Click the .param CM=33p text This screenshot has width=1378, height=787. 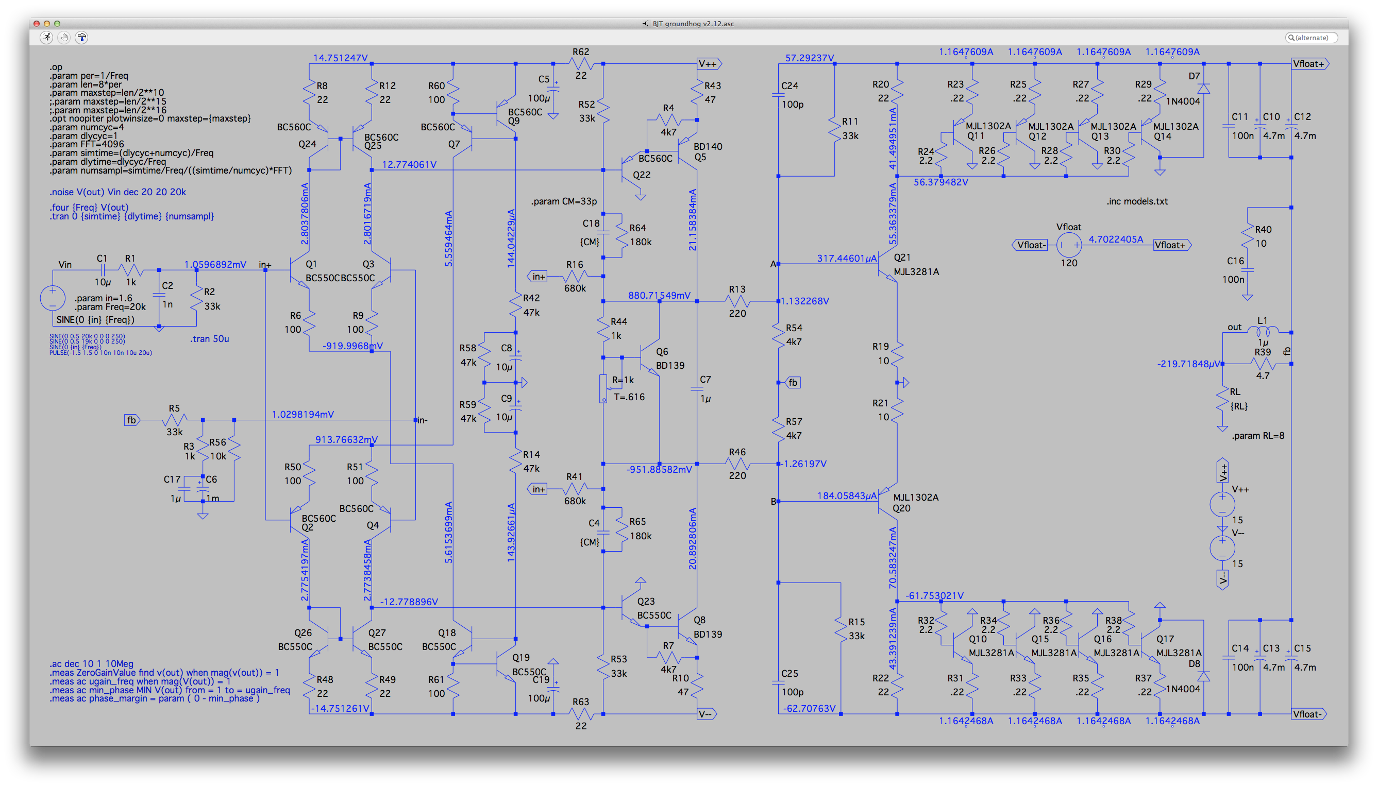tap(564, 201)
